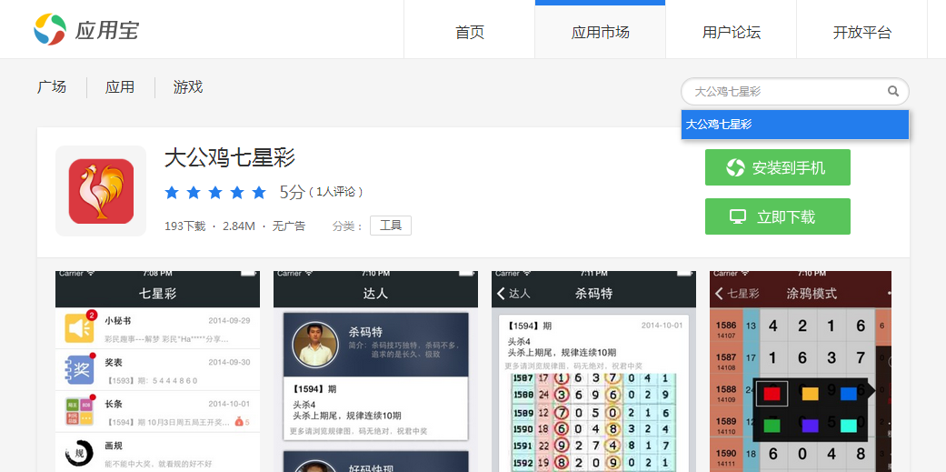Open the 达人 screenshot thumbnail
The image size is (946, 472).
(x=375, y=371)
